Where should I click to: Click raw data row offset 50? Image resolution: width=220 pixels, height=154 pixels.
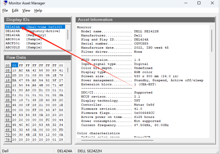pos(8,115)
